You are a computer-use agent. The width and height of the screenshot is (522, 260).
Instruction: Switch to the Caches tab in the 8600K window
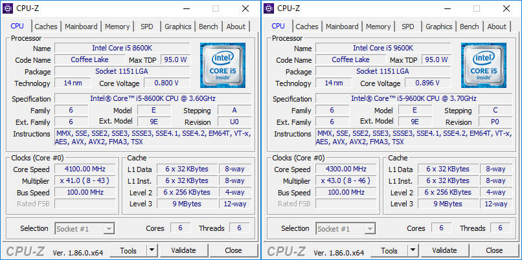click(46, 27)
